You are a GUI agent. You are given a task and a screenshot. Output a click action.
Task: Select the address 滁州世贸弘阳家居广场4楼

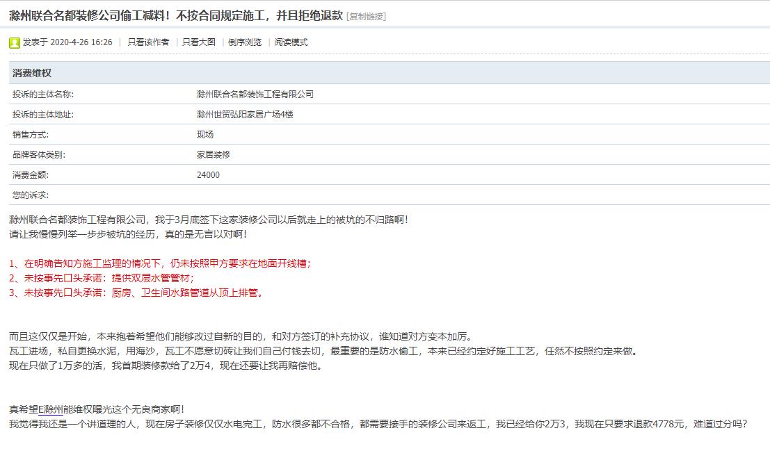[245, 115]
